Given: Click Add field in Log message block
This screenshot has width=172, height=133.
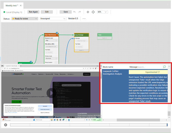Looking at the screenshot, I should click(x=79, y=47).
